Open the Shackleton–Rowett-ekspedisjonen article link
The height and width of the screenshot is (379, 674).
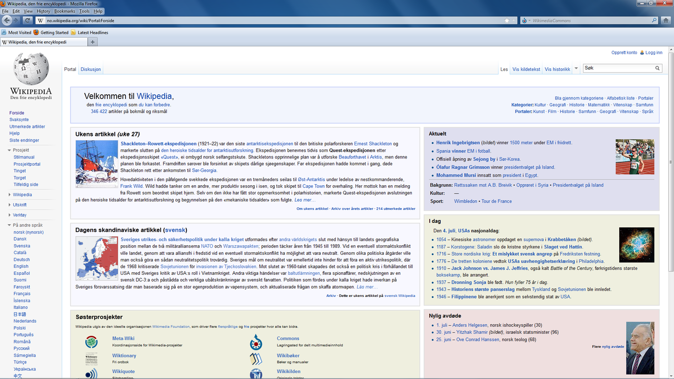[x=158, y=144]
